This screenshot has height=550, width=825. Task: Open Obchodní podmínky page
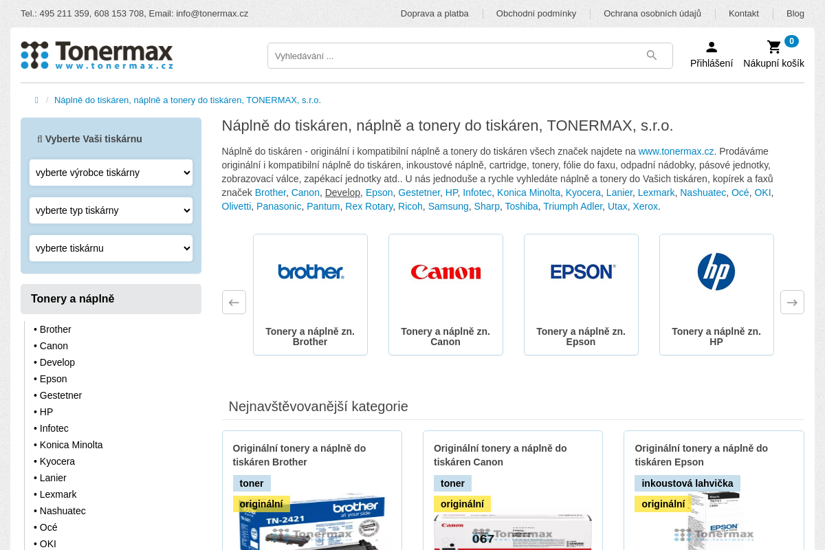click(x=536, y=14)
